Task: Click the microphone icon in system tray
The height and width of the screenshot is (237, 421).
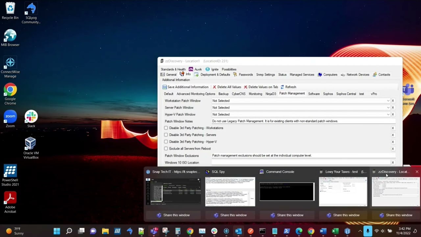Action: (368, 231)
